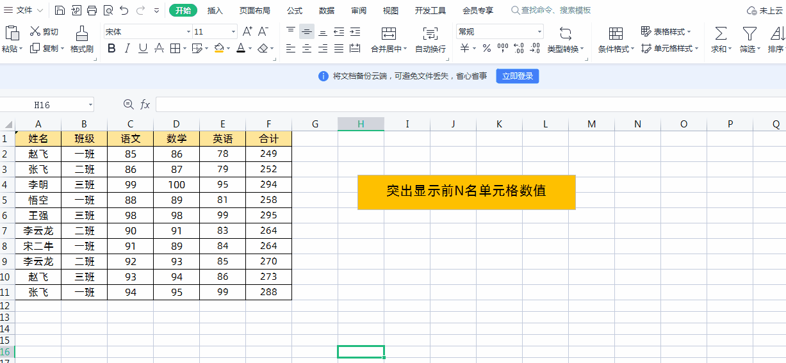
Task: Click the Filter (筛选) funnel icon
Action: pos(749,33)
